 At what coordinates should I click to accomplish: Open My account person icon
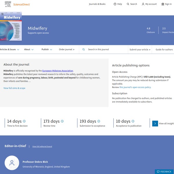[x=143, y=4]
